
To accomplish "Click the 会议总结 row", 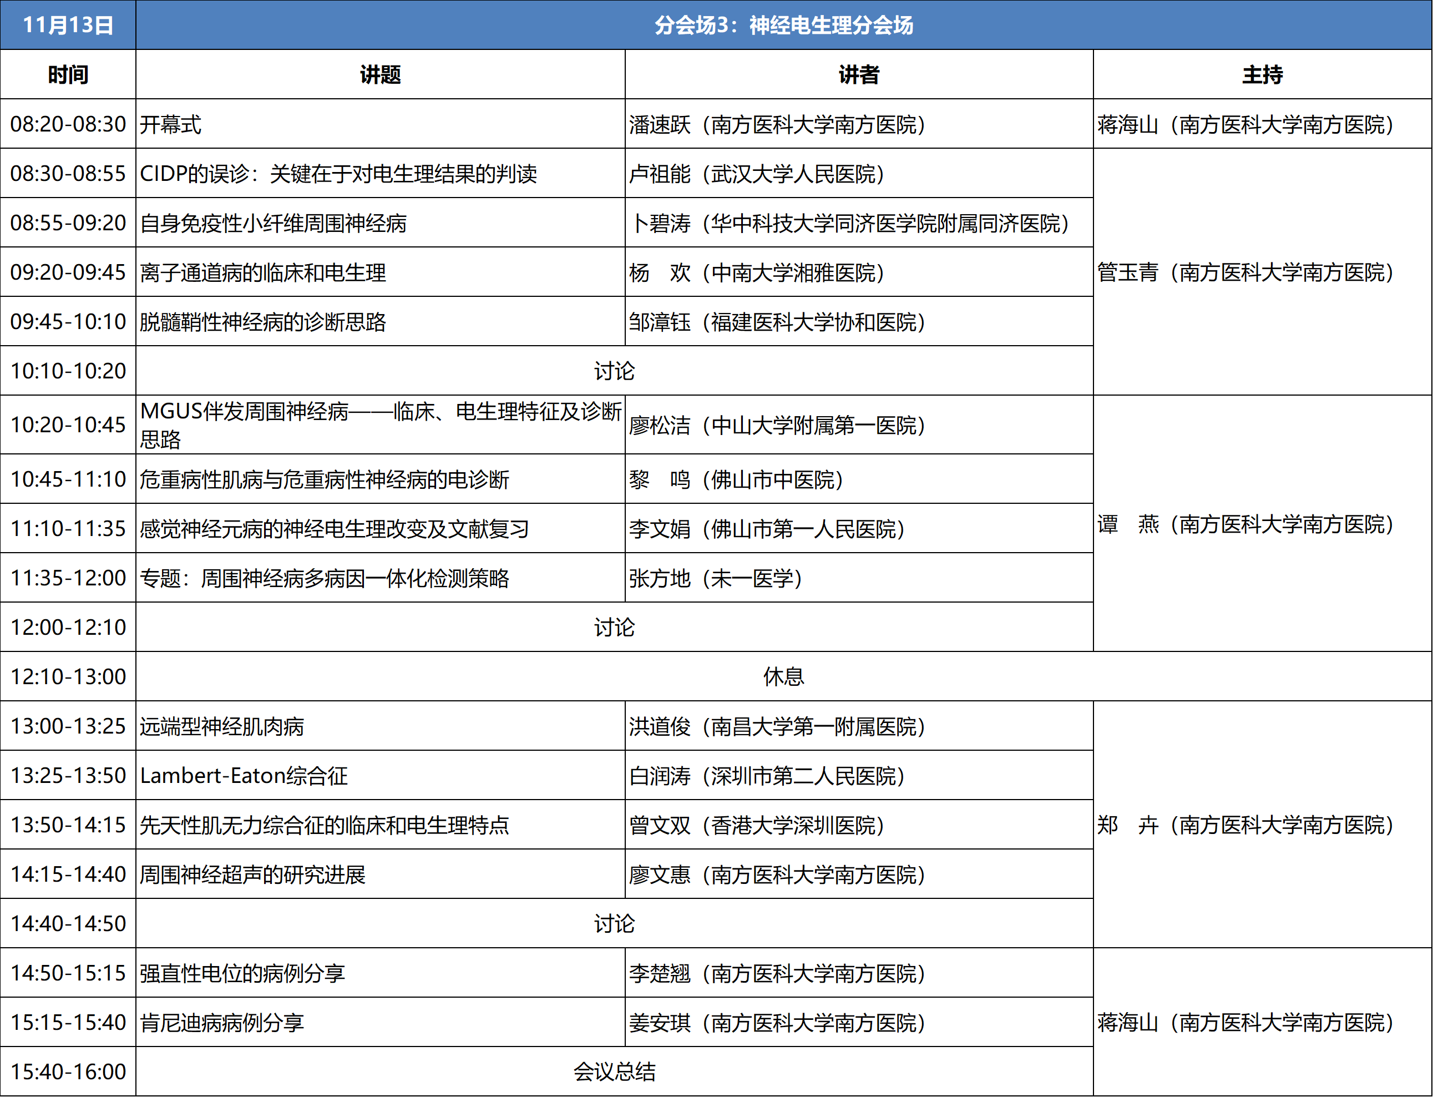I will [614, 1071].
